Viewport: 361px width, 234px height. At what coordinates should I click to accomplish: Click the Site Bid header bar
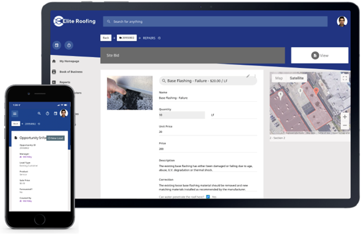pyautogui.click(x=193, y=55)
